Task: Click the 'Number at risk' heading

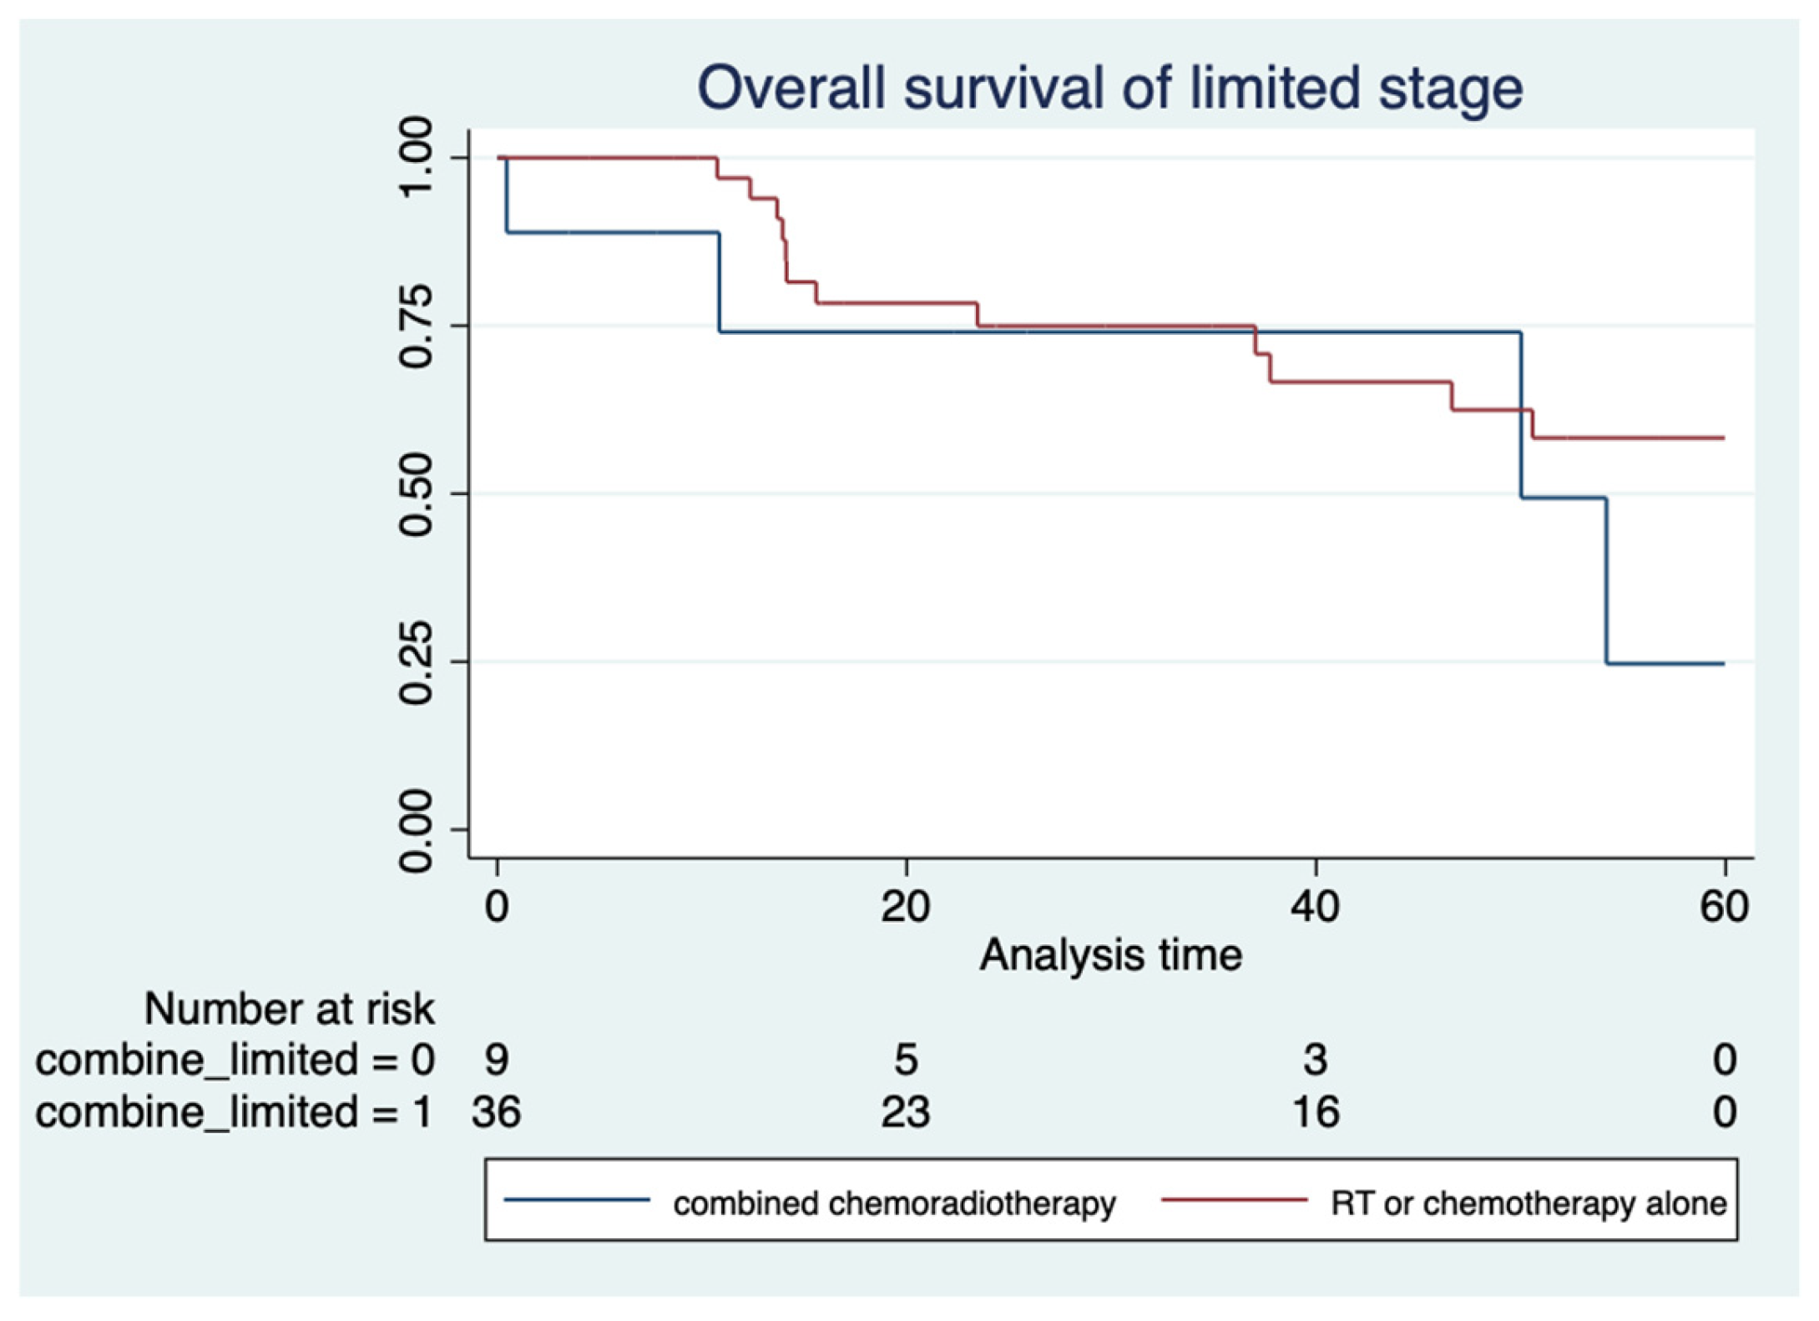Action: tap(289, 1008)
